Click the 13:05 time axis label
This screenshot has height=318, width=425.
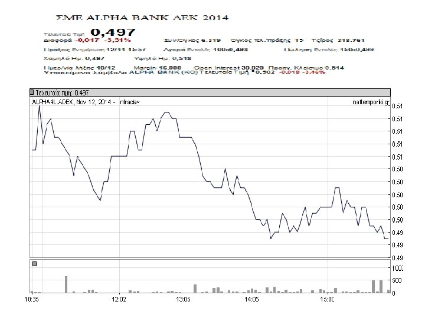tap(183, 299)
